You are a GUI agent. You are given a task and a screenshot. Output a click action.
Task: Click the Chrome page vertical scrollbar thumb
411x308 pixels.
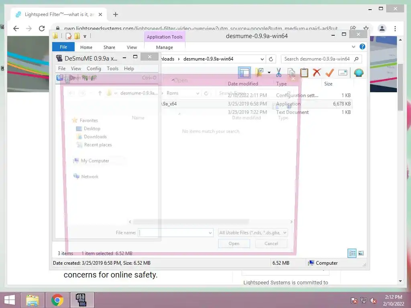click(400, 87)
